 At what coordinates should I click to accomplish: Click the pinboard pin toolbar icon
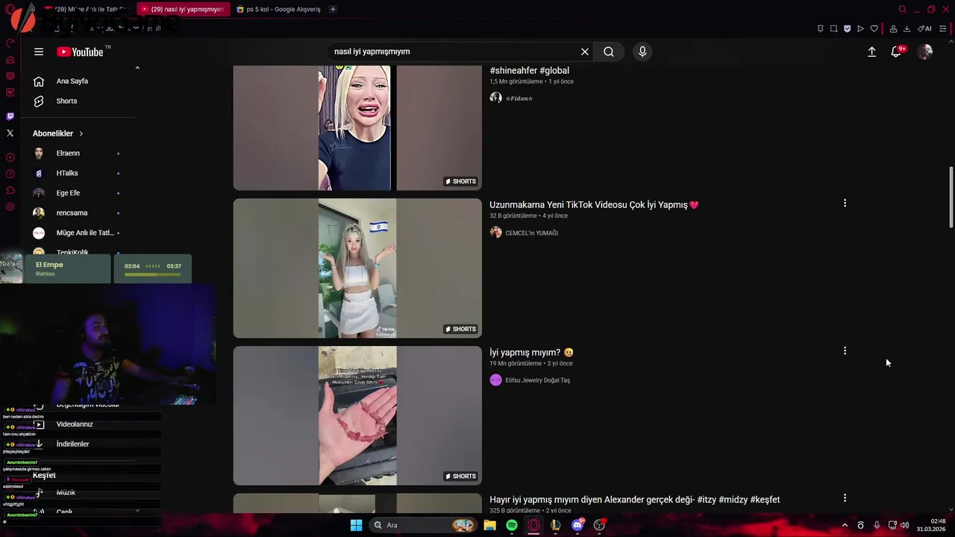coord(820,28)
